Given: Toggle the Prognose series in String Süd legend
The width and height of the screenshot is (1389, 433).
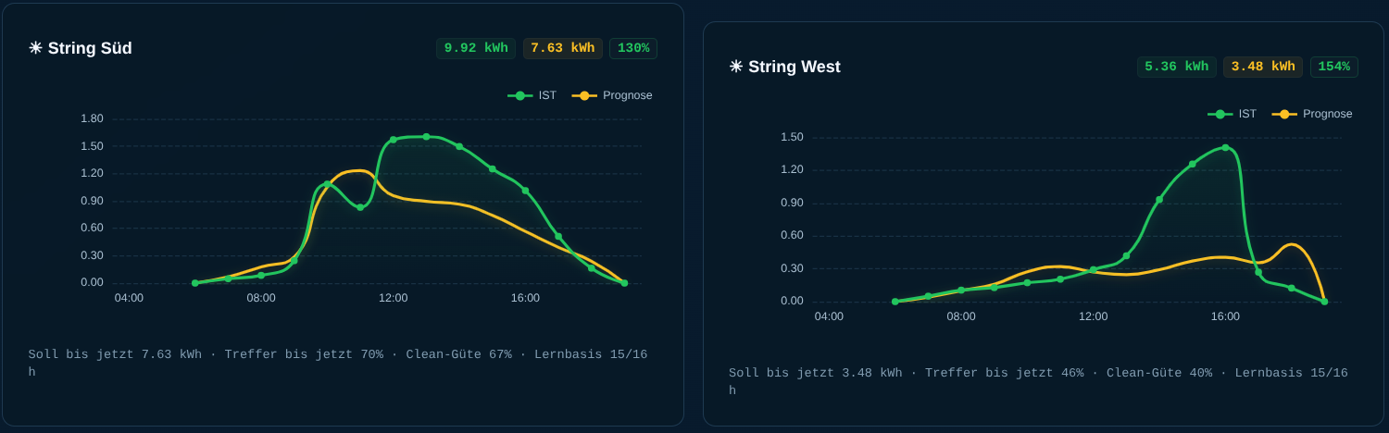Looking at the screenshot, I should coord(612,95).
